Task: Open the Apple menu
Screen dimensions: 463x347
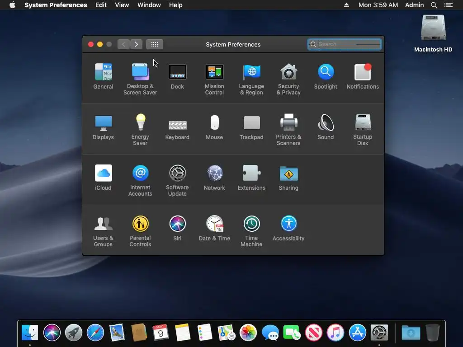Action: click(12, 5)
